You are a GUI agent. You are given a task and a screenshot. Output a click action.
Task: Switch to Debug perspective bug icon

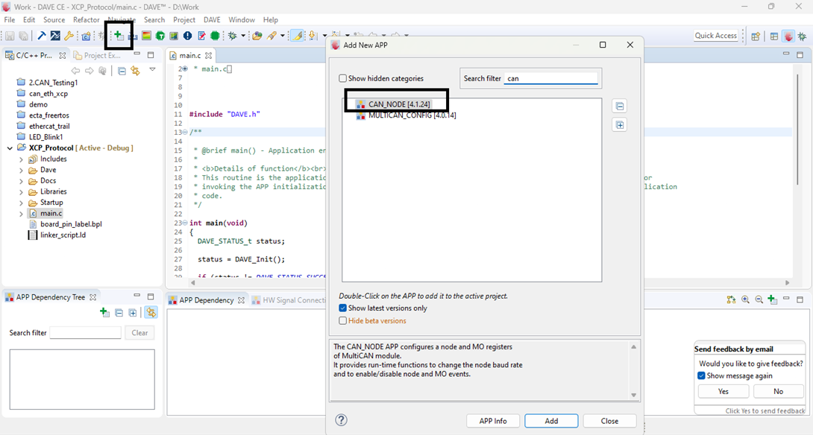tap(802, 36)
